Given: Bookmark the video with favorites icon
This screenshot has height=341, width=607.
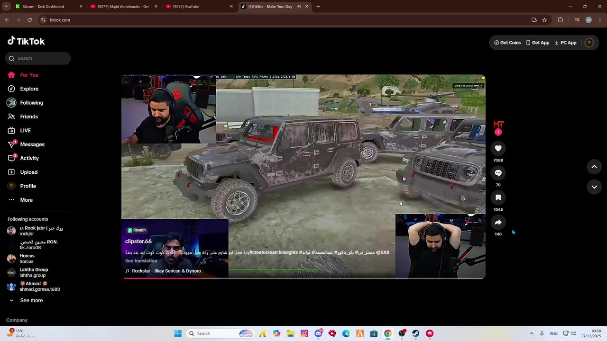Looking at the screenshot, I should [498, 197].
